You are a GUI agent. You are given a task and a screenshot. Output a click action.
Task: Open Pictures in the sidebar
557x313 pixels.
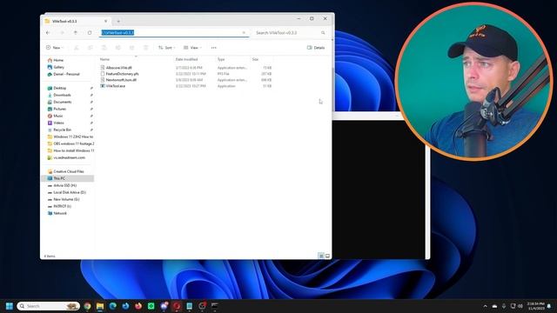pos(60,109)
